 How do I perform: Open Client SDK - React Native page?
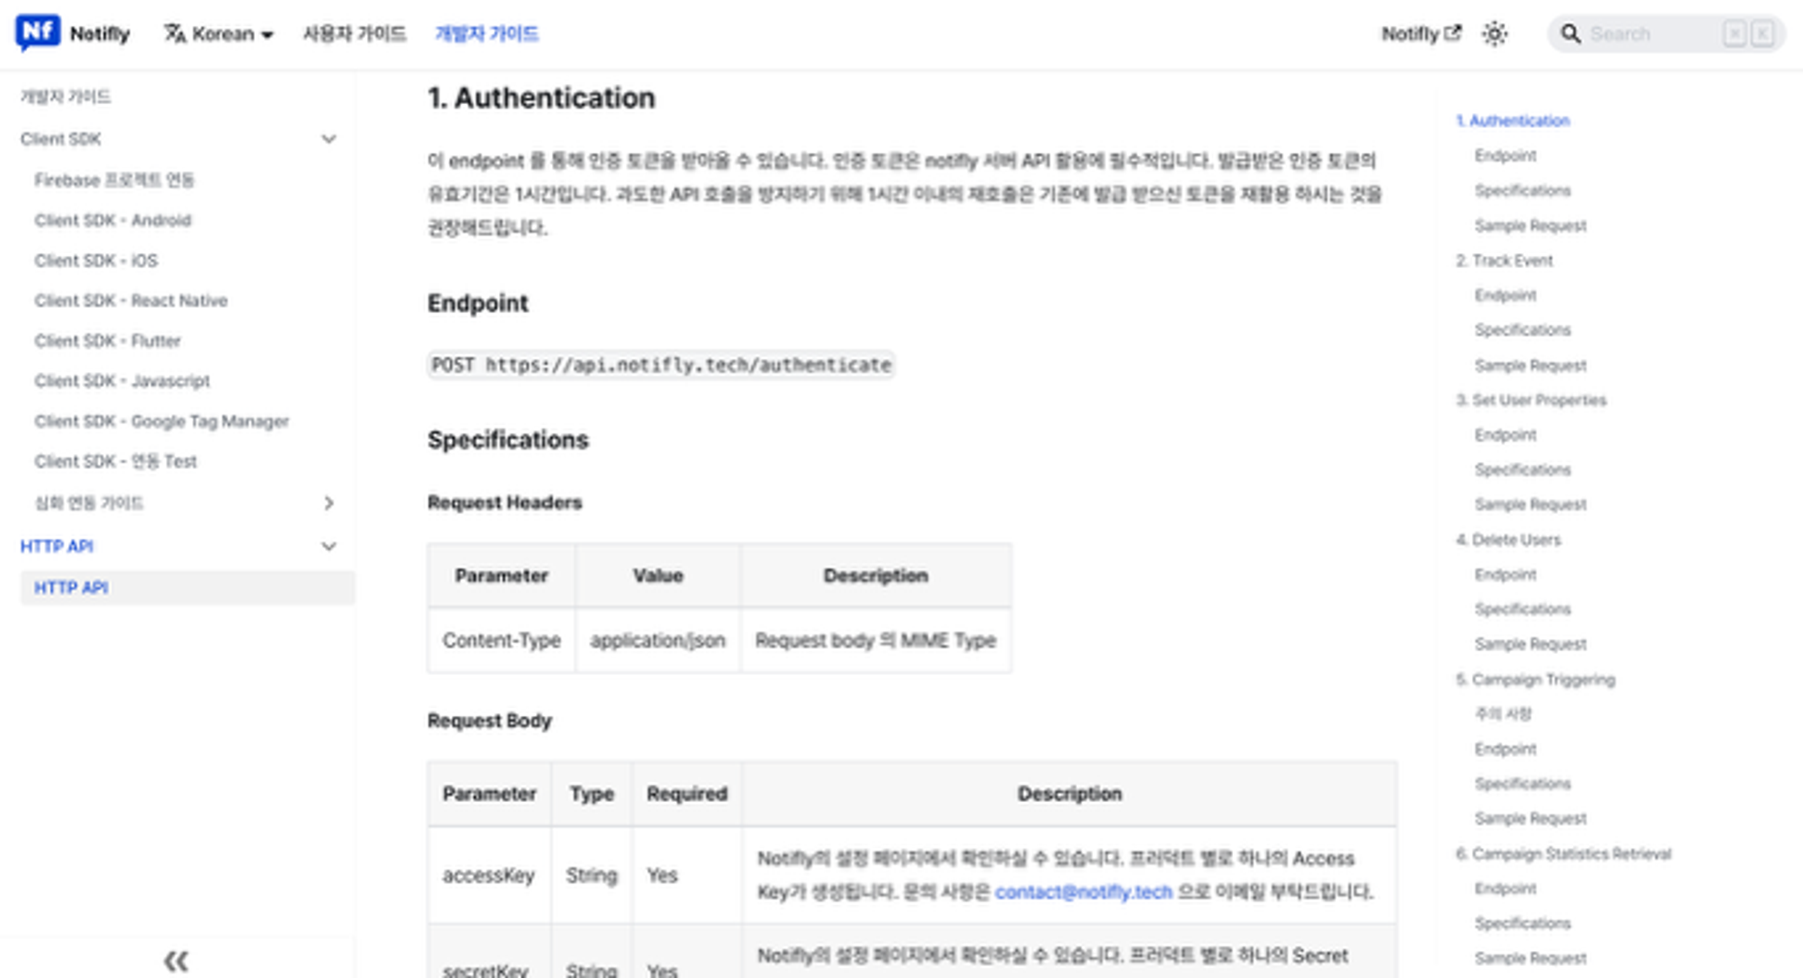(131, 300)
